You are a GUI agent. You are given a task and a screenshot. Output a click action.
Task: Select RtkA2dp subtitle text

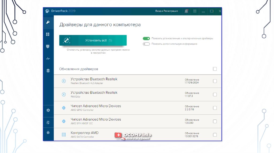(x=75, y=96)
